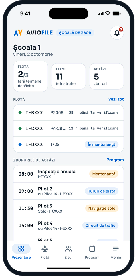
Task: Click the Aviofile logo
Action: (33, 33)
